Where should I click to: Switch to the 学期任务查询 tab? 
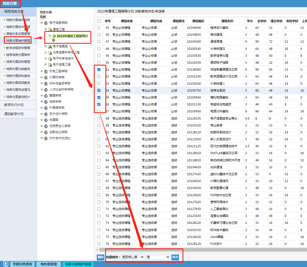23,264
